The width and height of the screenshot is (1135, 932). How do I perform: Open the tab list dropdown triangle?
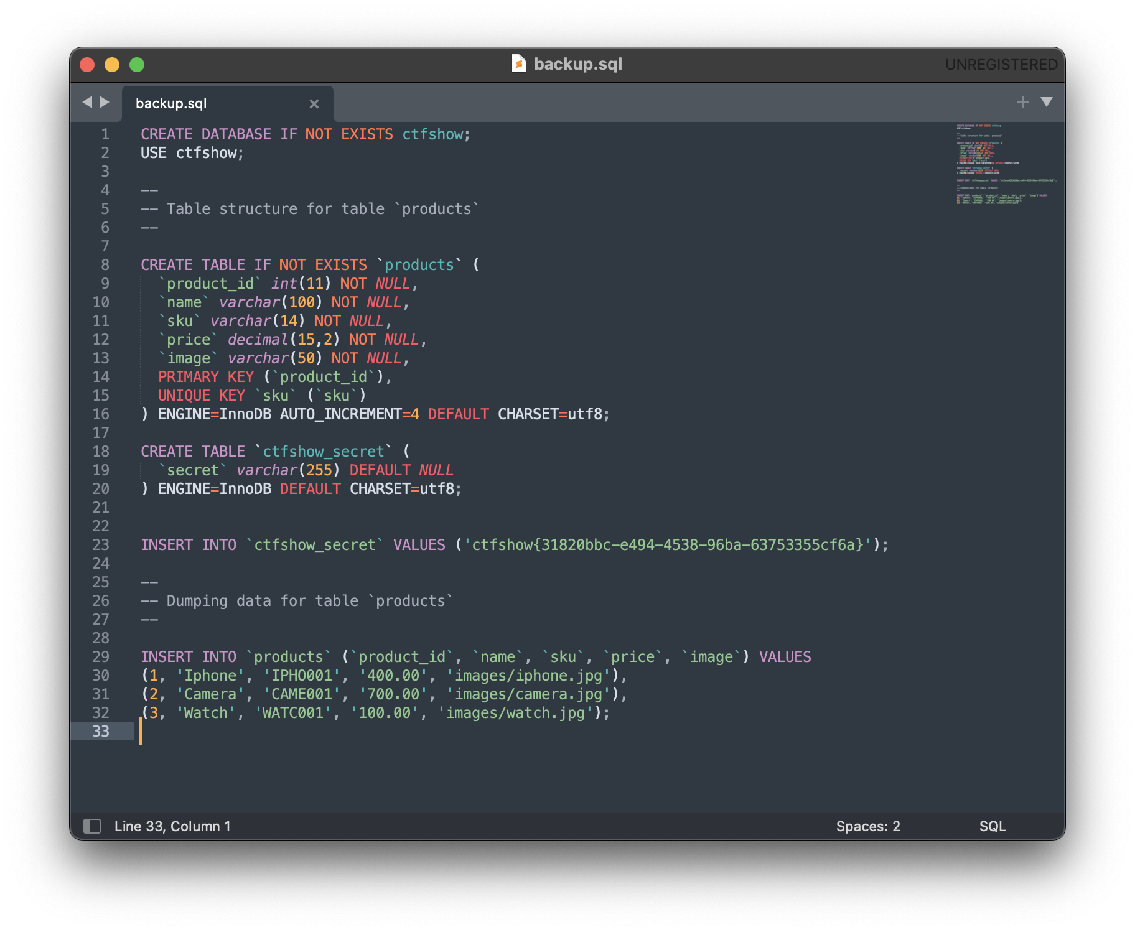click(x=1047, y=102)
